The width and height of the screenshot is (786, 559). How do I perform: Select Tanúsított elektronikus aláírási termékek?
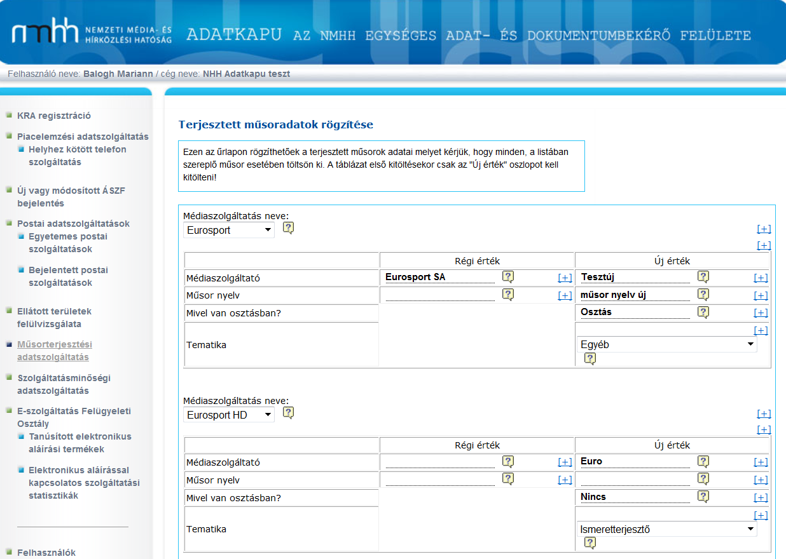coord(80,443)
